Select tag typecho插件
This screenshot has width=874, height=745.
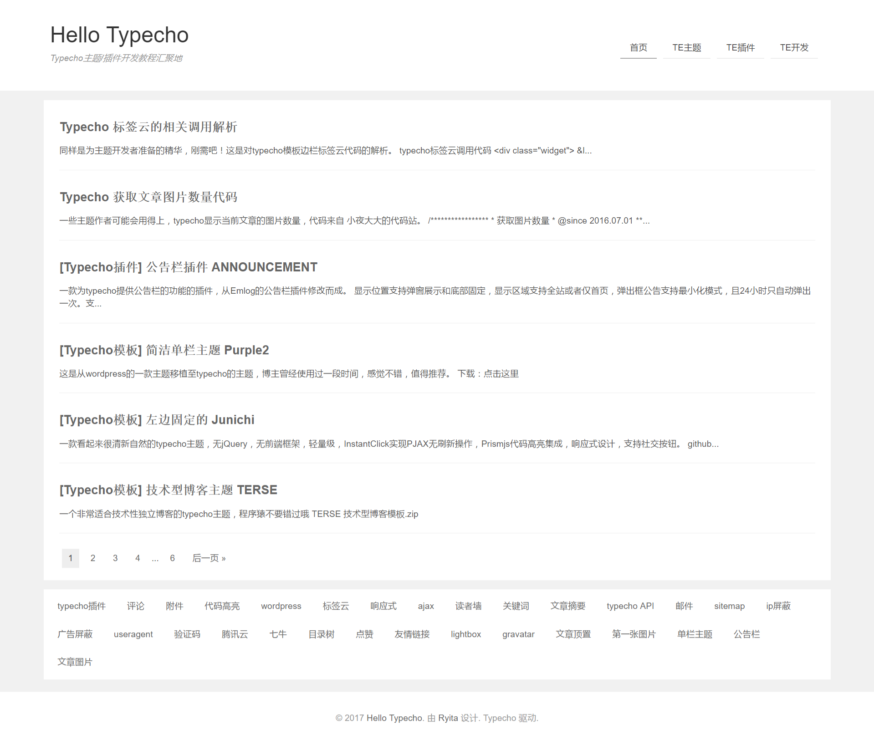(x=82, y=606)
